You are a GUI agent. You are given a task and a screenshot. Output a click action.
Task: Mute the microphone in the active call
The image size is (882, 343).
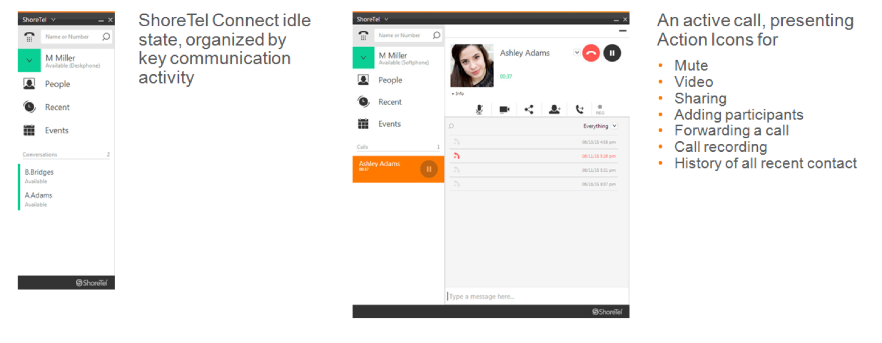(x=479, y=110)
